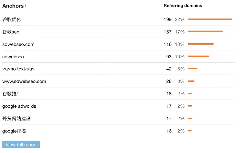This screenshot has width=241, height=153.
Task: Click the 93 referring domains count
Action: pos(169,57)
